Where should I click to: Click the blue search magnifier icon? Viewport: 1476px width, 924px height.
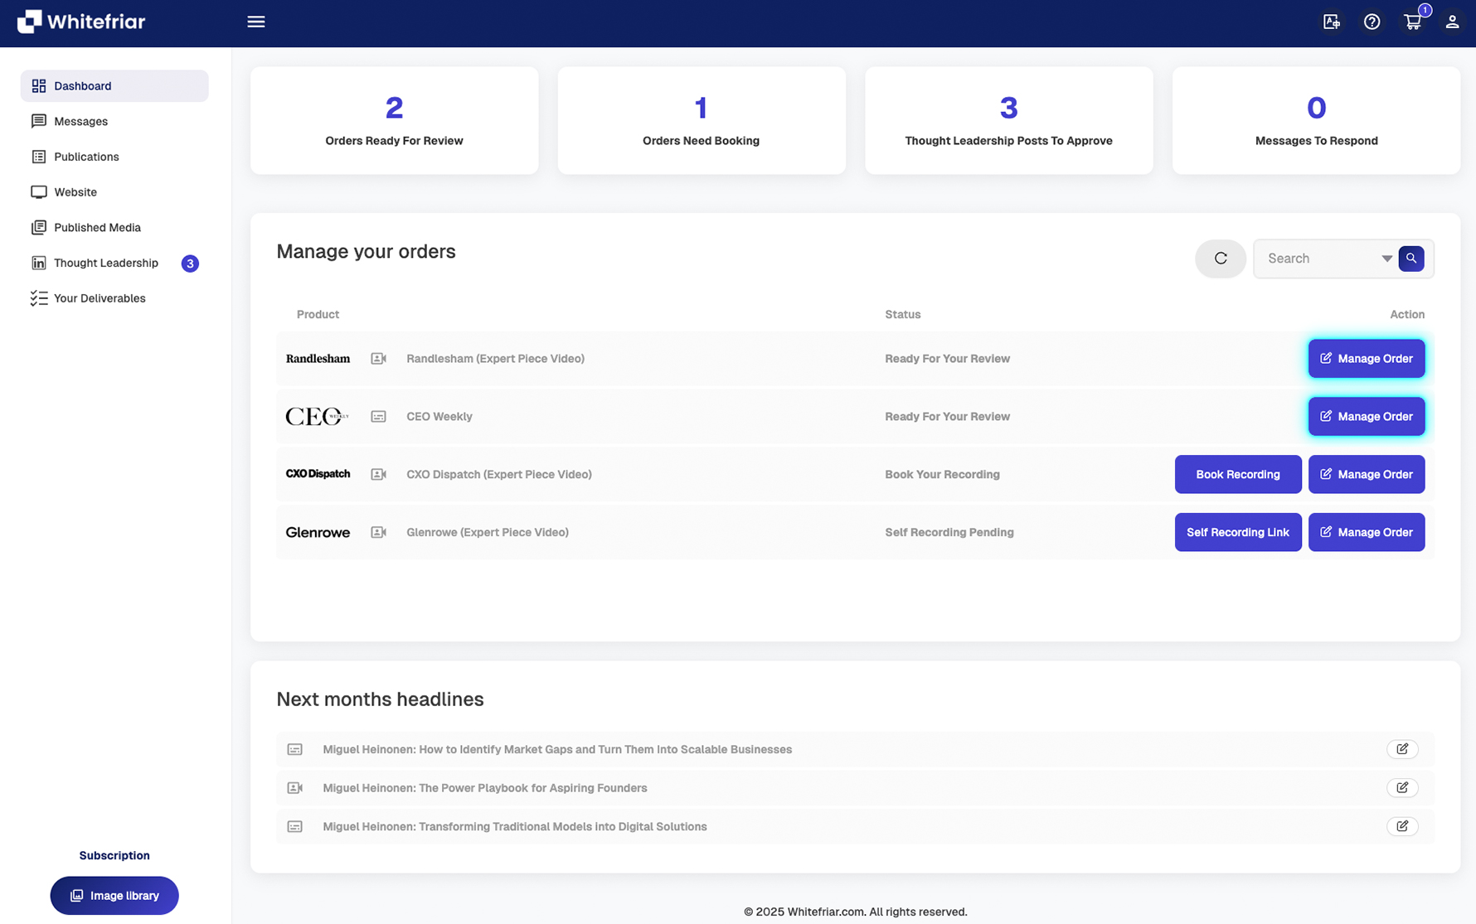[1410, 259]
